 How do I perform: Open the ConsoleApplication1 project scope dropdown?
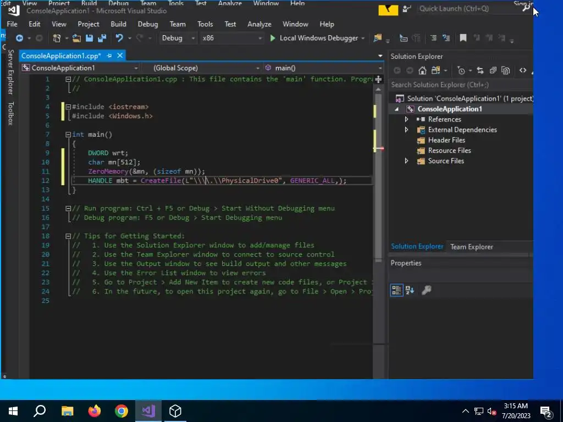(80, 68)
